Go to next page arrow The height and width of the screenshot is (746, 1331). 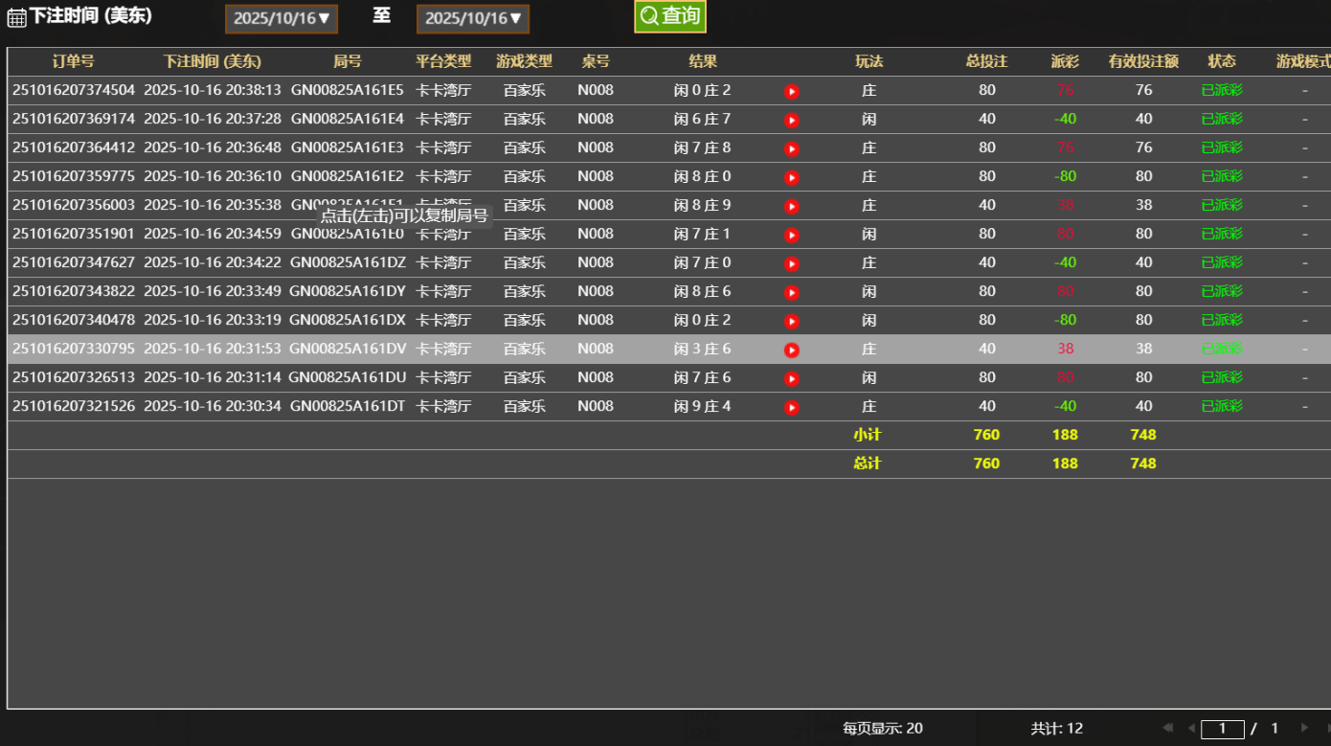(1304, 728)
